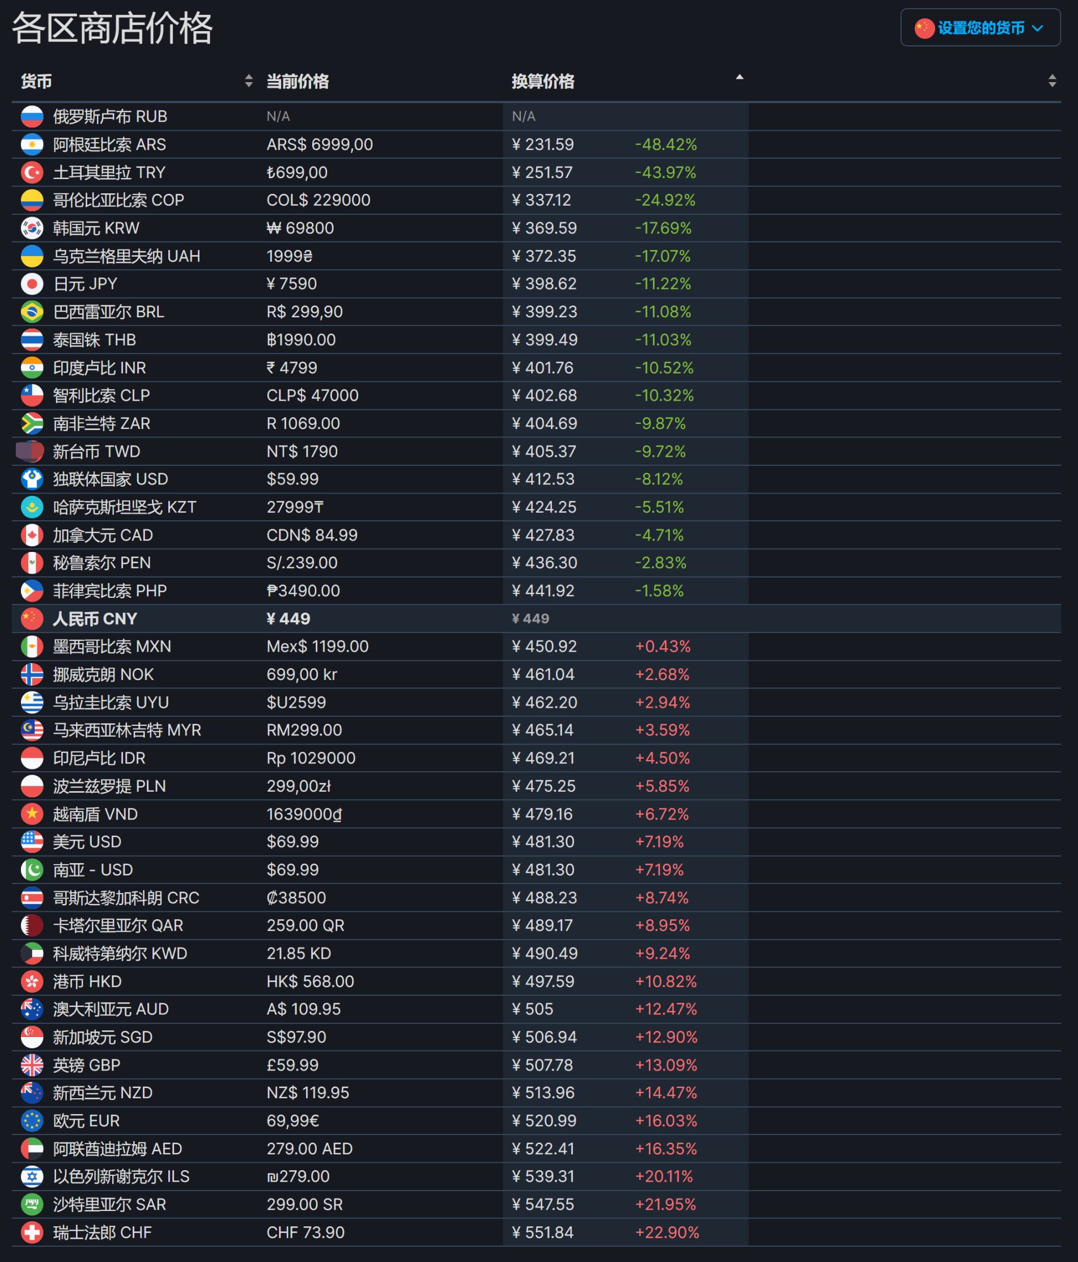Select the 韩国元 KRW currency name
Viewport: 1078px width, 1262px height.
(x=96, y=228)
